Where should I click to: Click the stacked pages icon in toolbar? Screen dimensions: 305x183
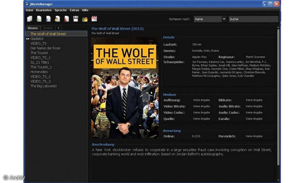(30, 19)
